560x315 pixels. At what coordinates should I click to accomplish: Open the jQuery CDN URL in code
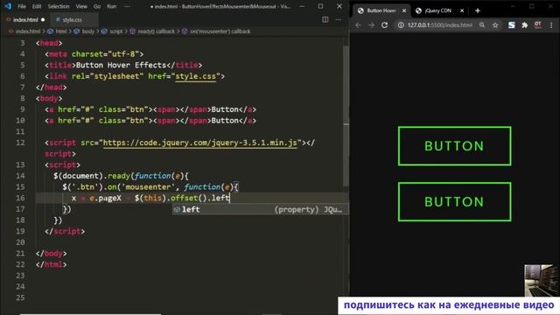pos(200,143)
